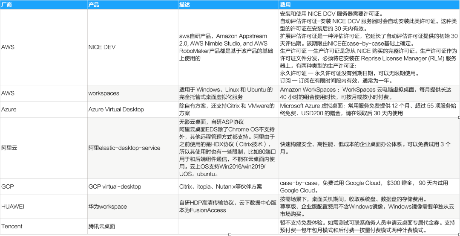Select the 'Tencent' vendor cell
460x236 pixels.
click(44, 226)
